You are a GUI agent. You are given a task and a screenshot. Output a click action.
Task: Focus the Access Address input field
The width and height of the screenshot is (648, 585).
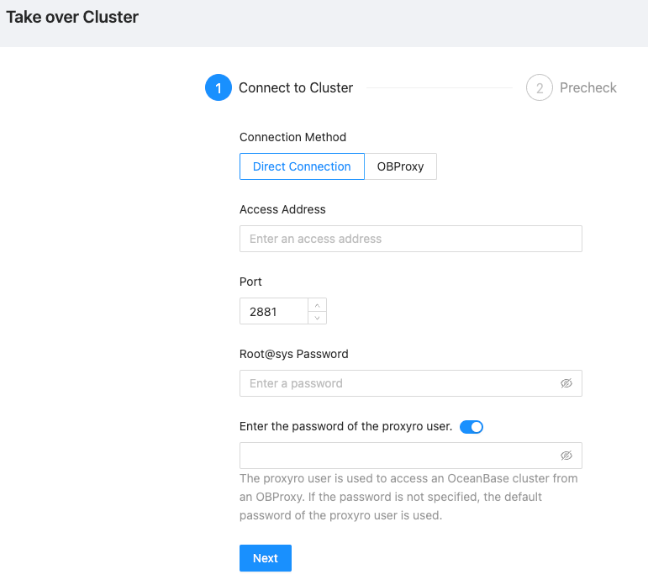pos(410,239)
